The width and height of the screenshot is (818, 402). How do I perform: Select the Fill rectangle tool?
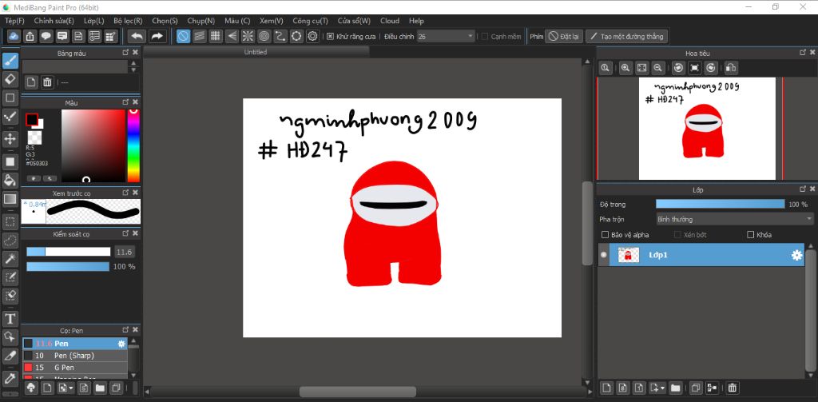click(x=10, y=161)
